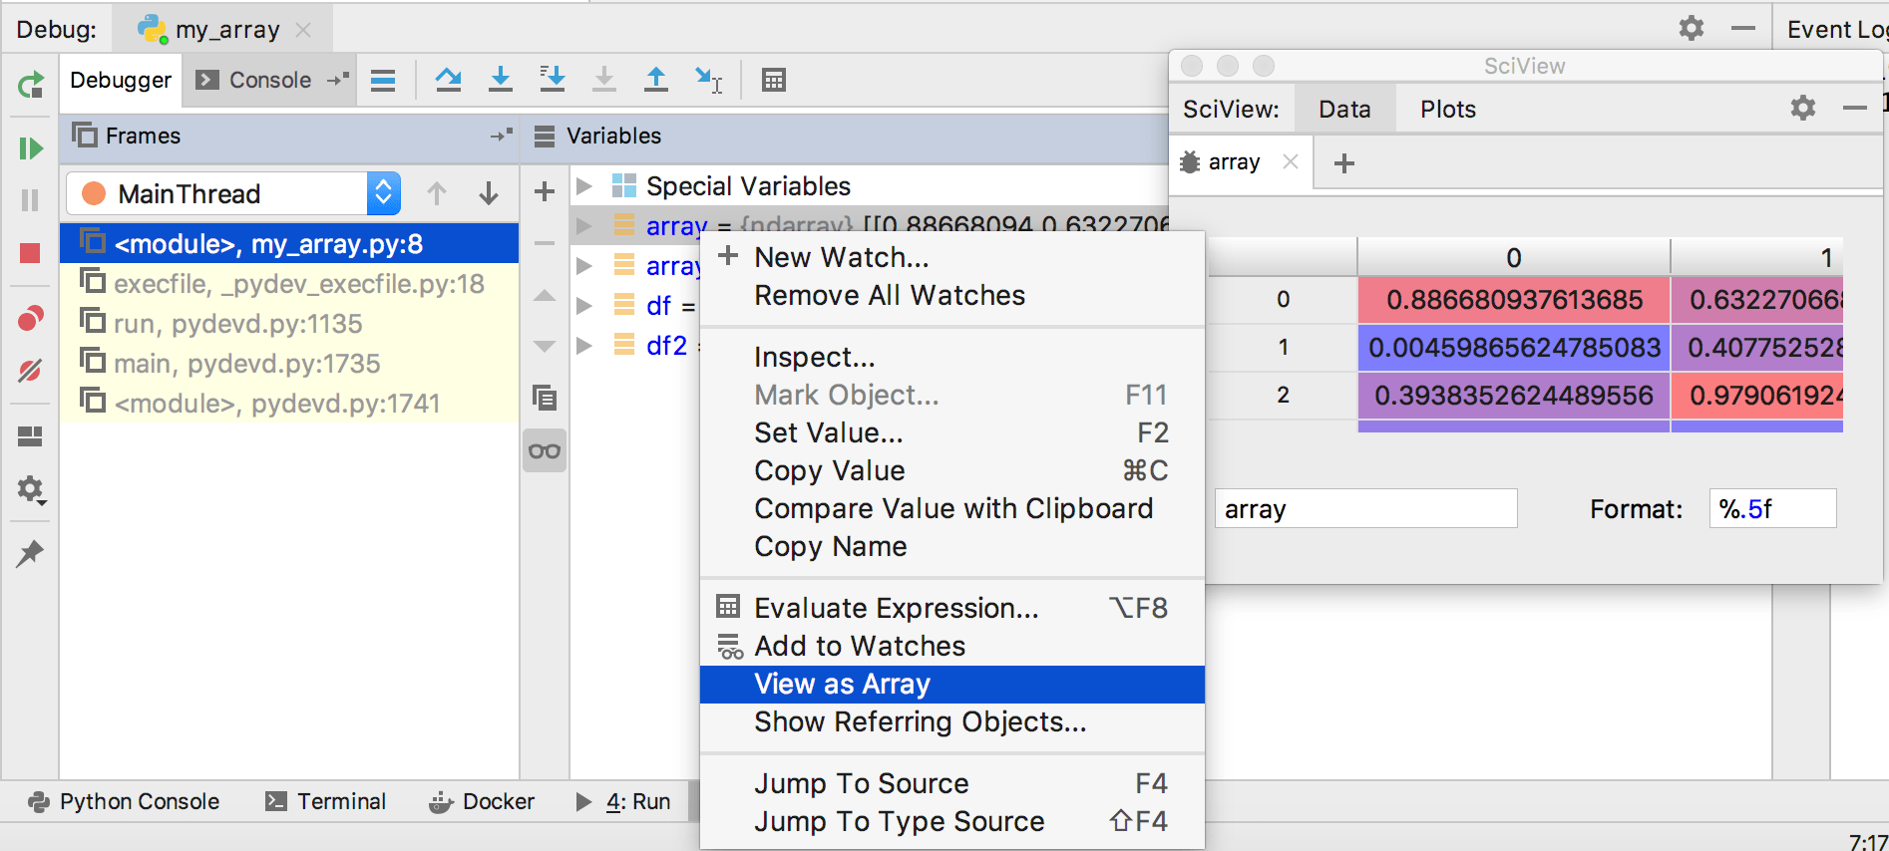Switch to the Debugger tab

(x=121, y=81)
